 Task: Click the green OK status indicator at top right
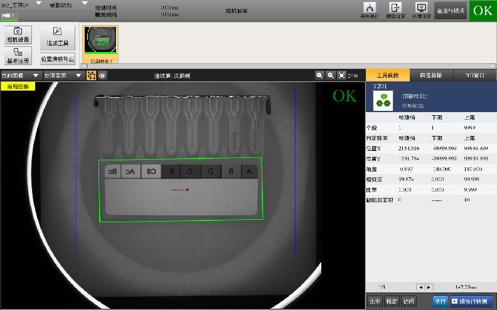click(x=483, y=11)
